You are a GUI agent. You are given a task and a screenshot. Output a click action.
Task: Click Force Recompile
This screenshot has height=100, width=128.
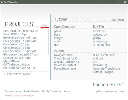pyautogui.click(x=65, y=68)
